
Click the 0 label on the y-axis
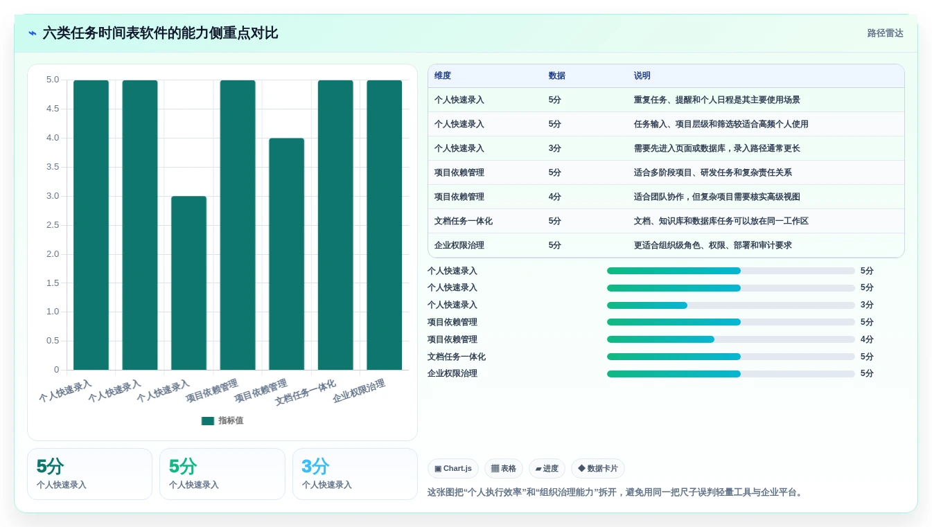pyautogui.click(x=57, y=370)
